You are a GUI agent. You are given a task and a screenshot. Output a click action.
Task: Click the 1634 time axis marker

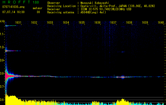[66, 23]
